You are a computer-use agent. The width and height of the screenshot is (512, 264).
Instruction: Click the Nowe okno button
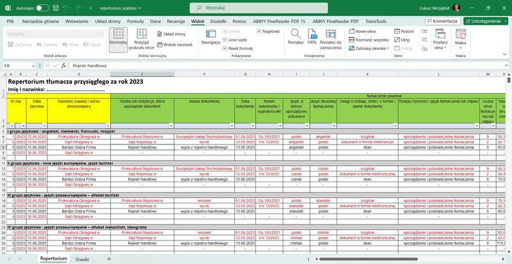(x=363, y=31)
